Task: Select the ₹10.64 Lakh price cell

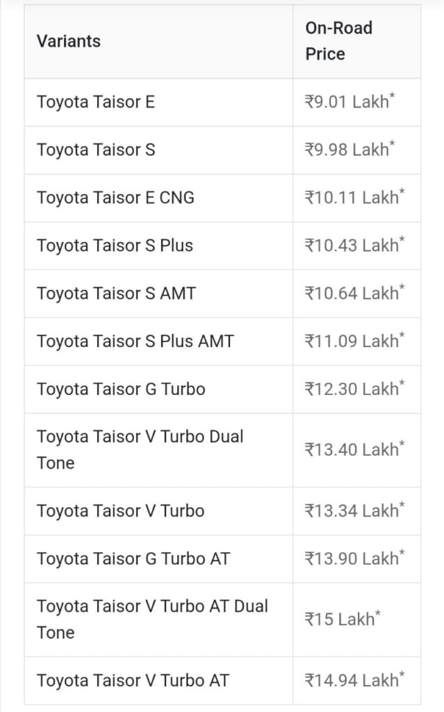Action: click(354, 293)
